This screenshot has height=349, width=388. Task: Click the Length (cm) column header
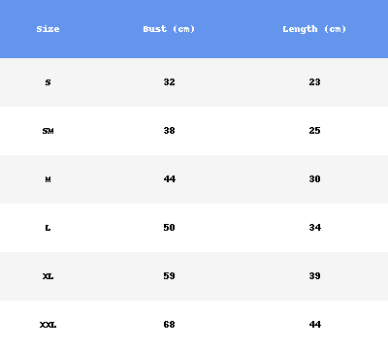[314, 29]
